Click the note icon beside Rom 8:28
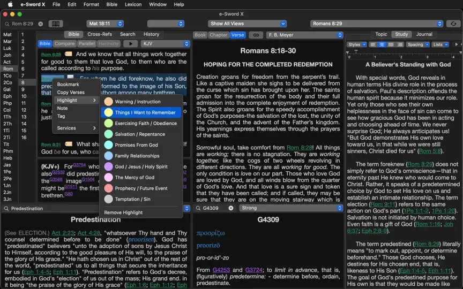 tap(69, 54)
